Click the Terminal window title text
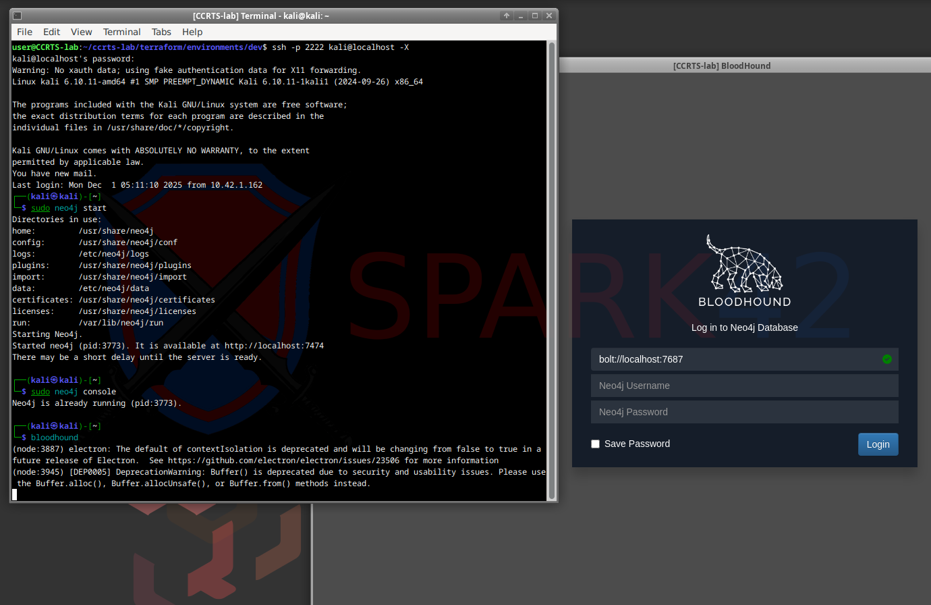Screen dimensions: 931x605 tap(261, 16)
